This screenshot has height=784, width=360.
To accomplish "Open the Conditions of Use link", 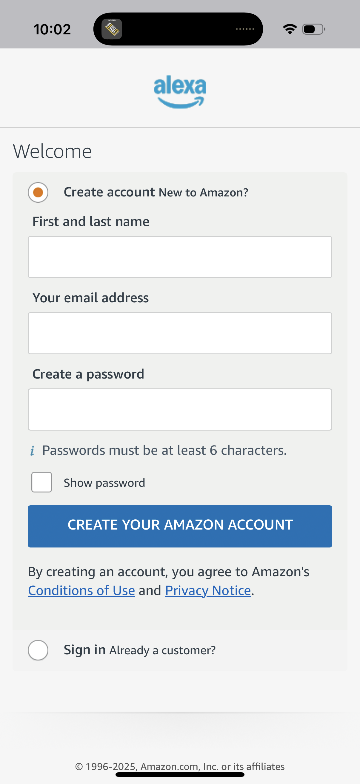I will click(x=81, y=590).
